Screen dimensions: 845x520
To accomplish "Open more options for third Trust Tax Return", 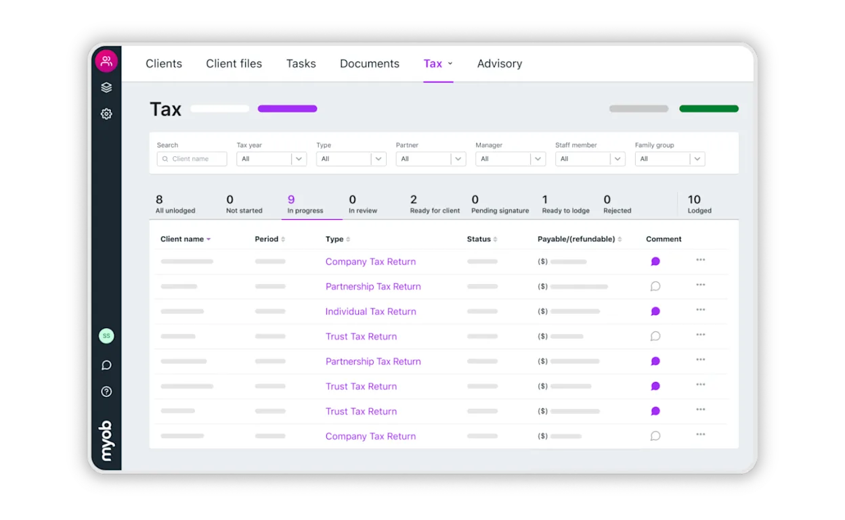I will click(701, 409).
